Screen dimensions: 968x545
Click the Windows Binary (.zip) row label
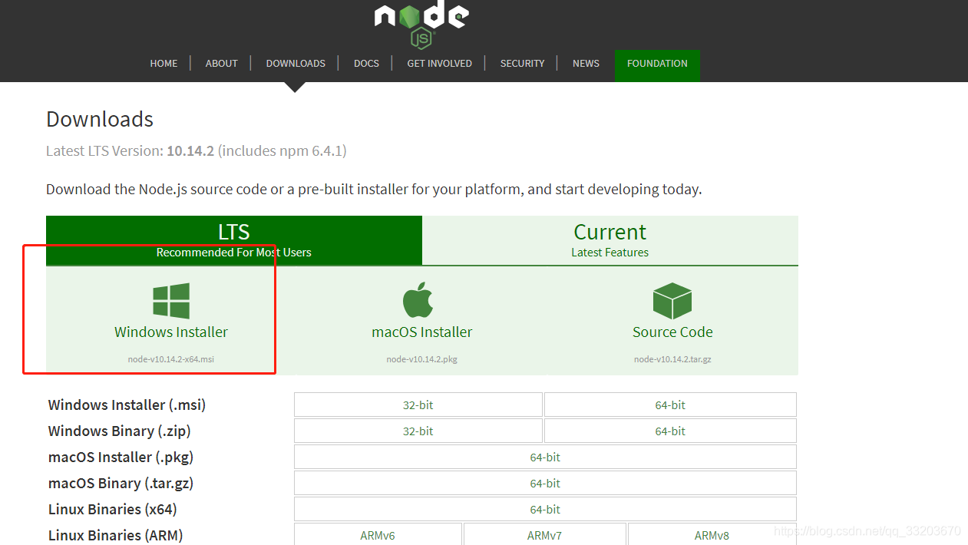pos(119,431)
